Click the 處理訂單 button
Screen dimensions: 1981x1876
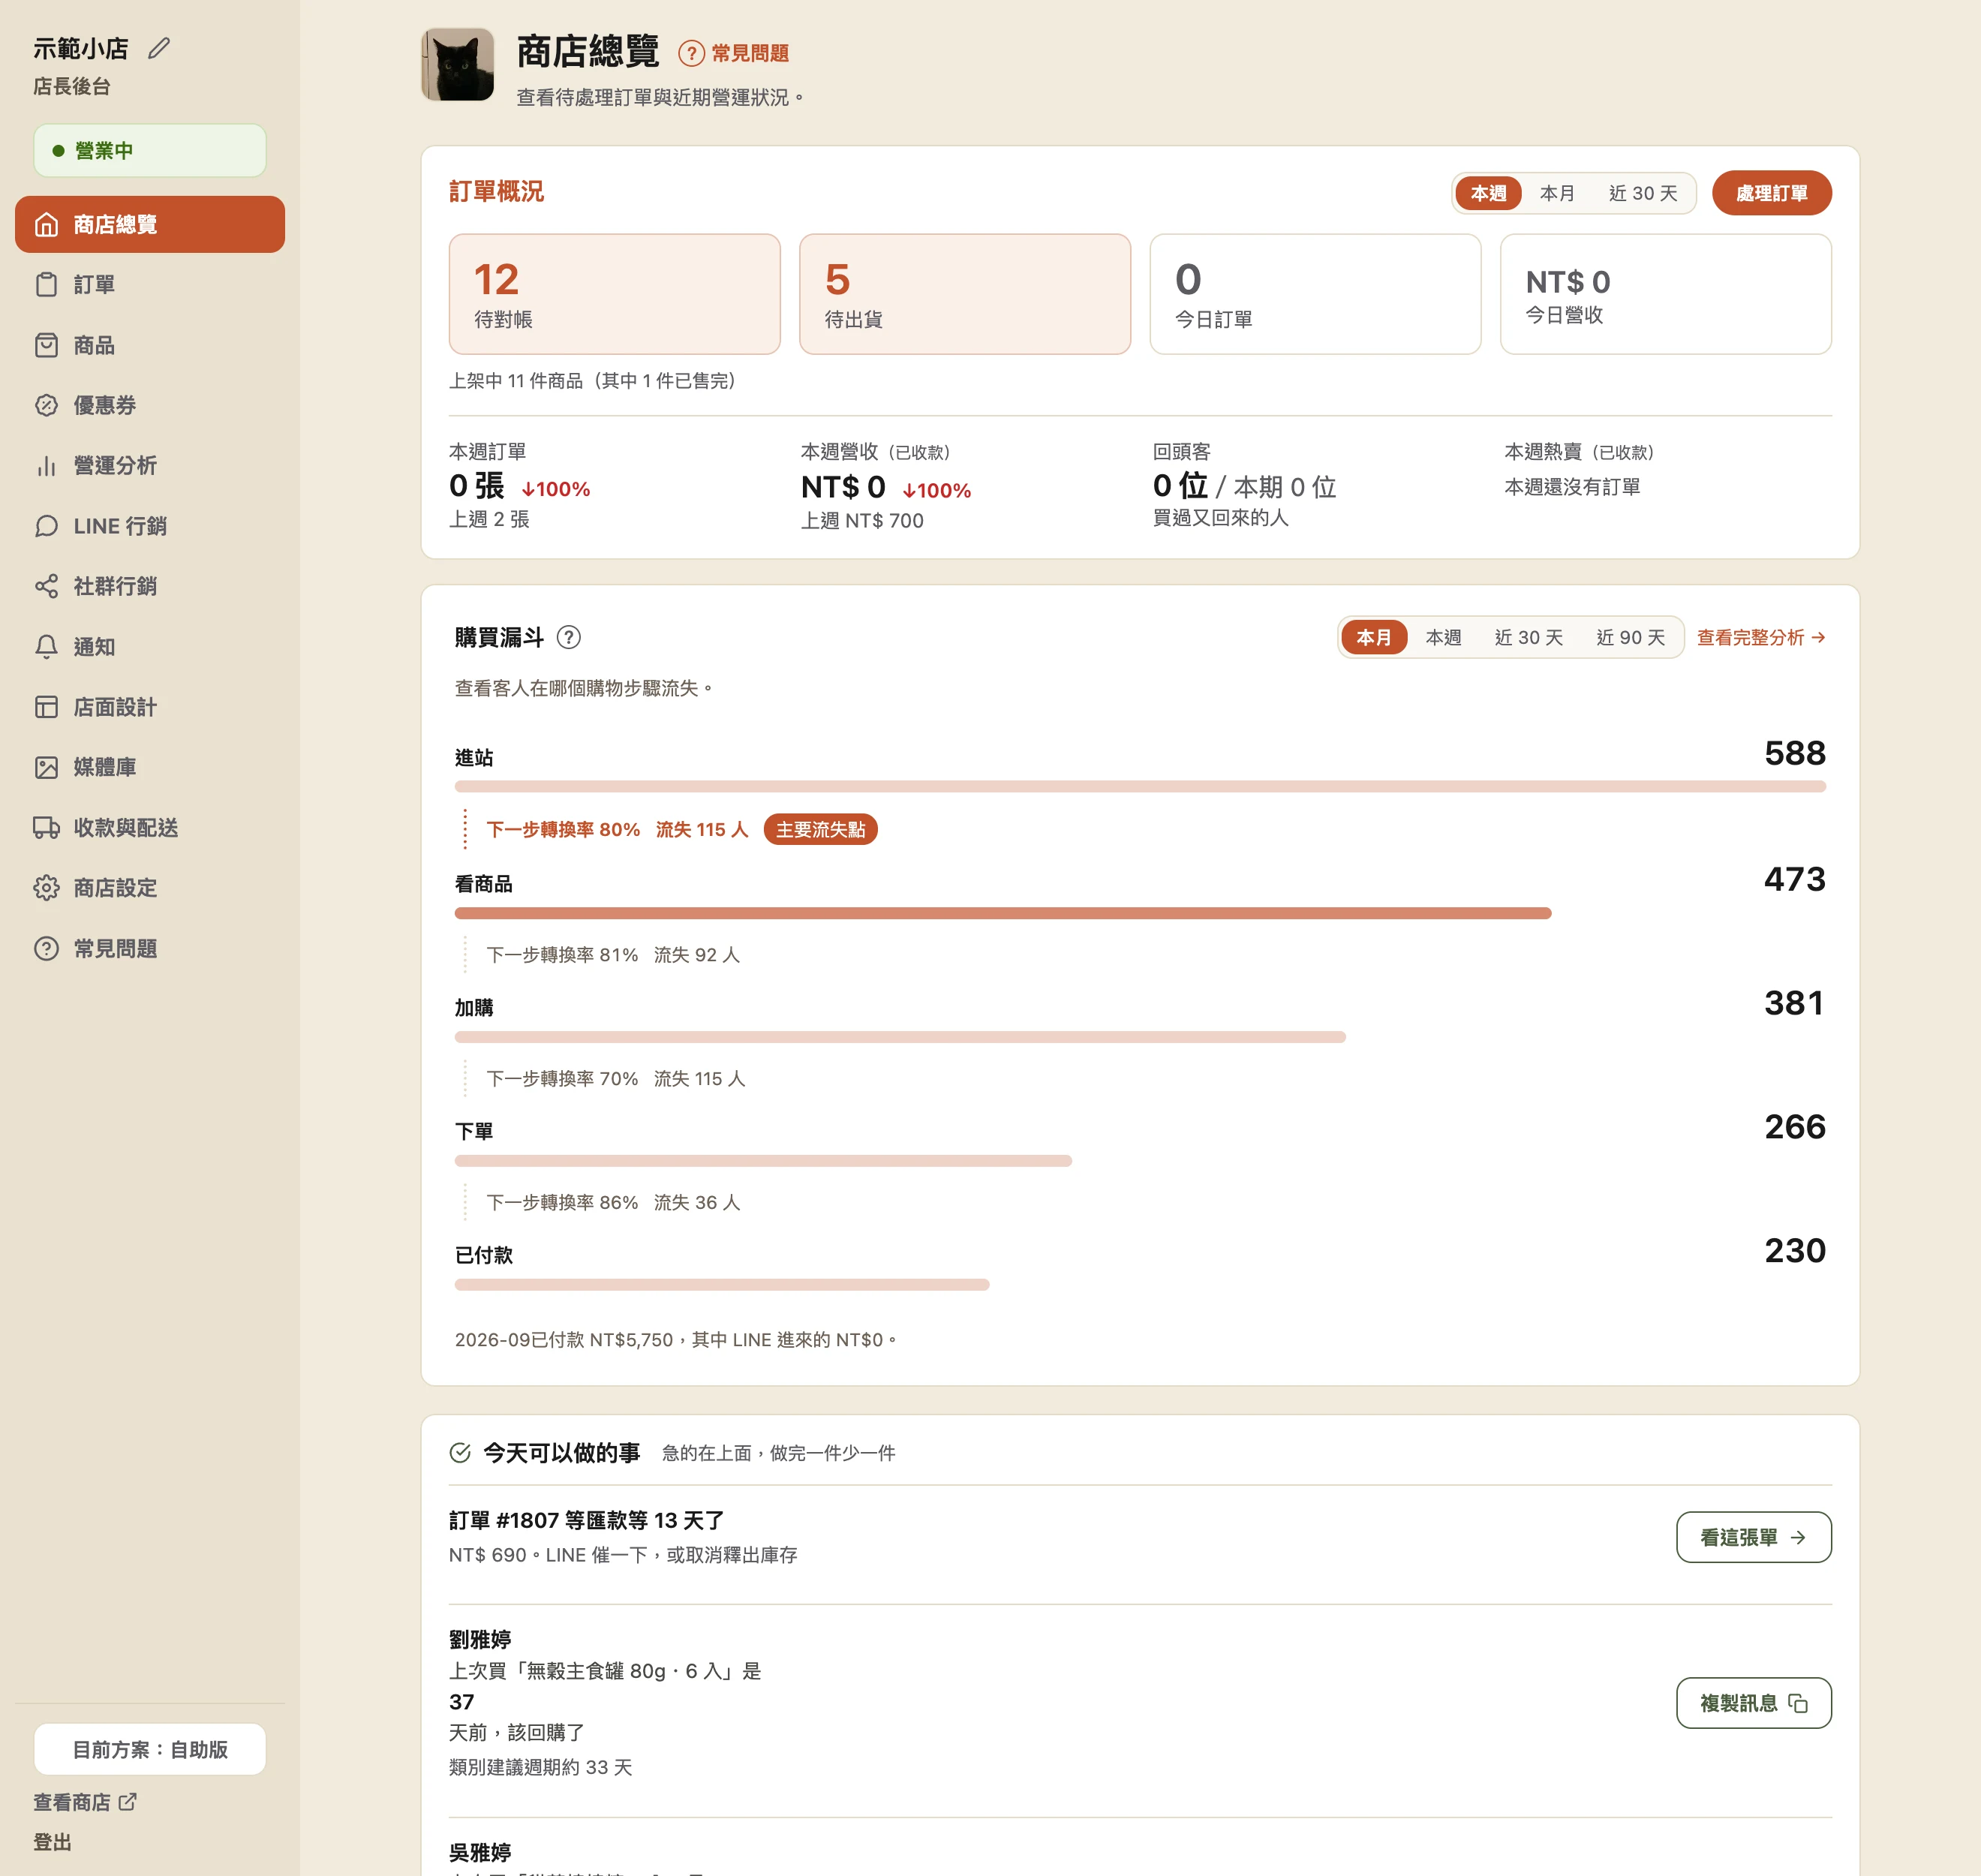coord(1771,193)
